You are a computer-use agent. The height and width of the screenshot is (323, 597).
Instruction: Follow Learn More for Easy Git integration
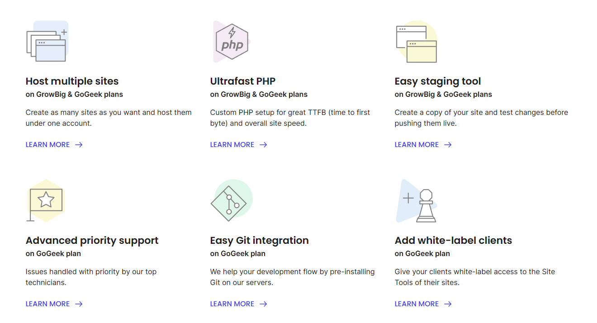(x=232, y=304)
